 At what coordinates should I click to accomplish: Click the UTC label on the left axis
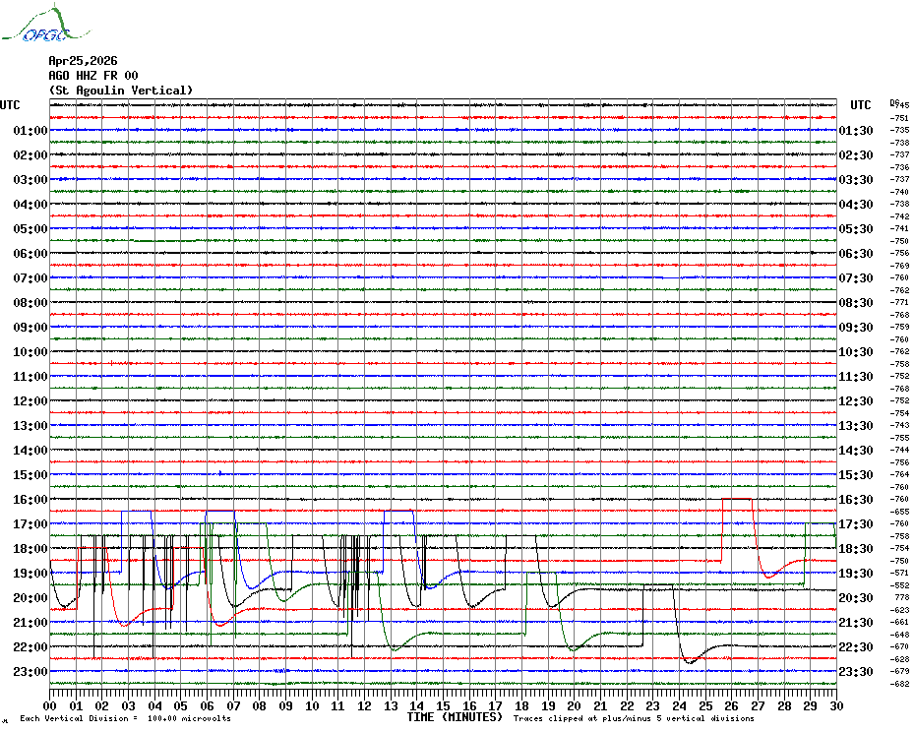[x=11, y=105]
